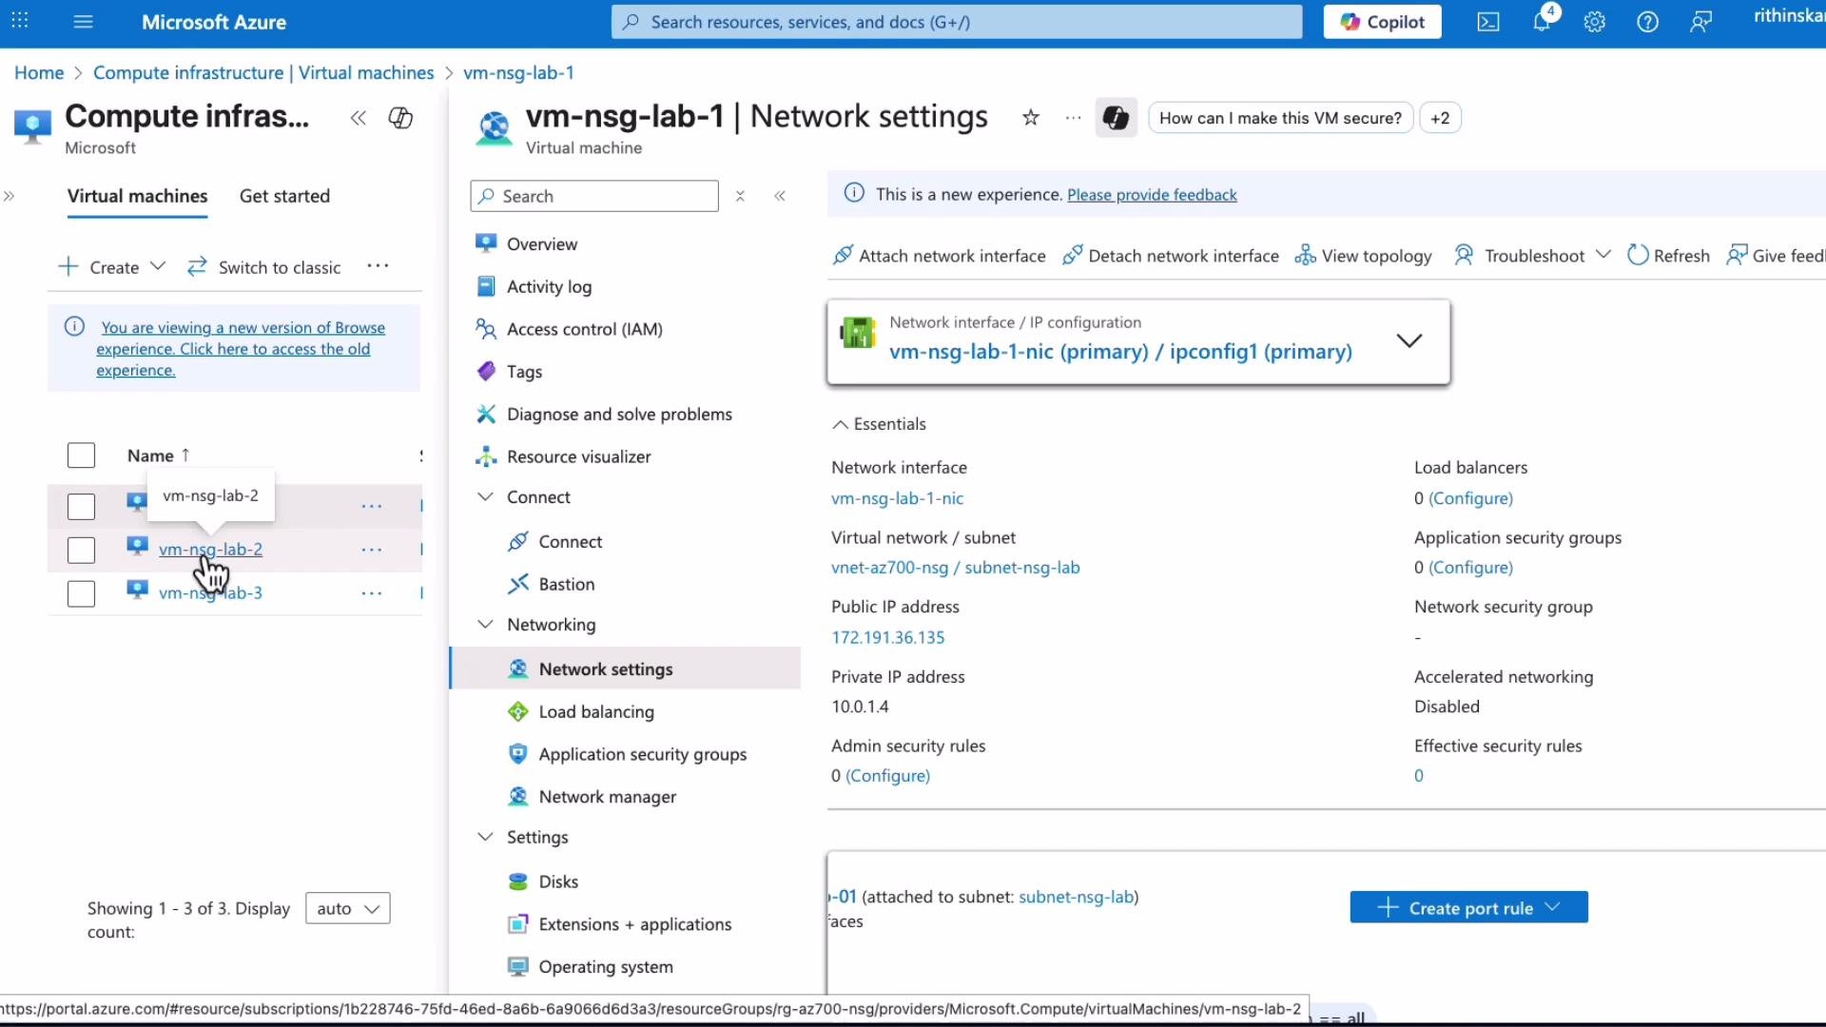Open the row menu for vm-nsg-lab-2
1826x1027 pixels.
click(x=372, y=550)
